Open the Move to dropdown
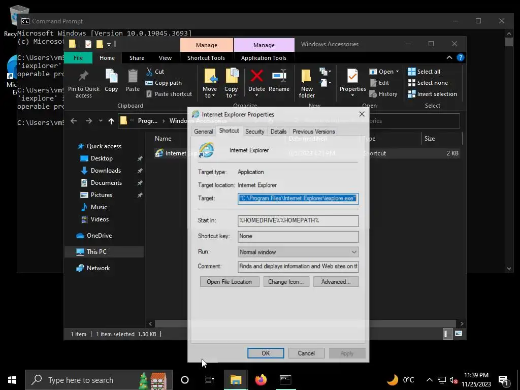The image size is (520, 390). coord(210,83)
